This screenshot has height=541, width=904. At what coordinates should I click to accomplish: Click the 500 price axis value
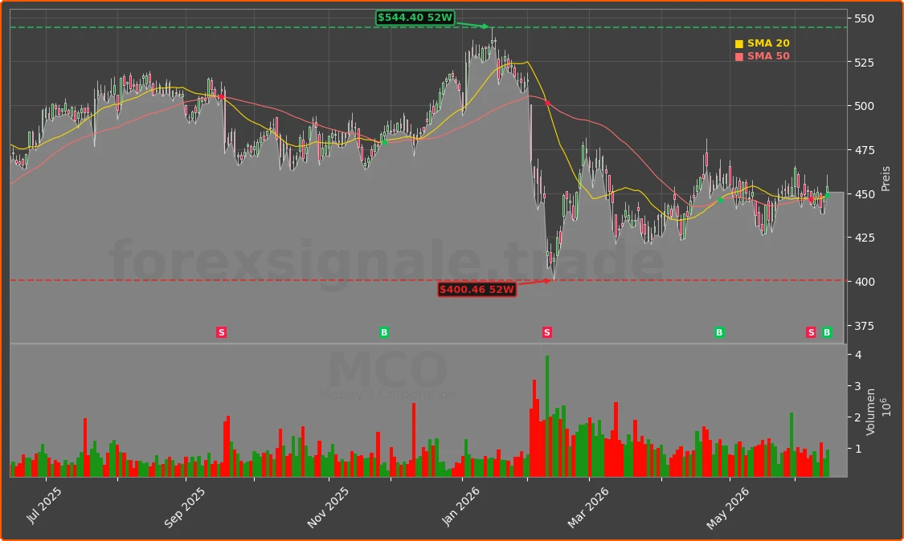(x=864, y=106)
